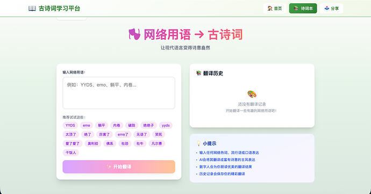Click the 让现代语言变得诗意盎然 subtitle
The image size is (371, 194).
(x=185, y=48)
